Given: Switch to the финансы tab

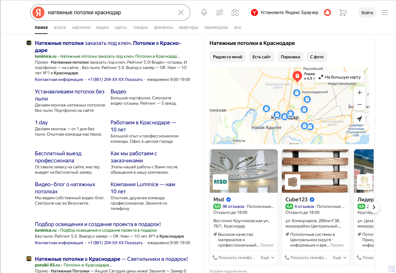Looking at the screenshot, I should [163, 27].
